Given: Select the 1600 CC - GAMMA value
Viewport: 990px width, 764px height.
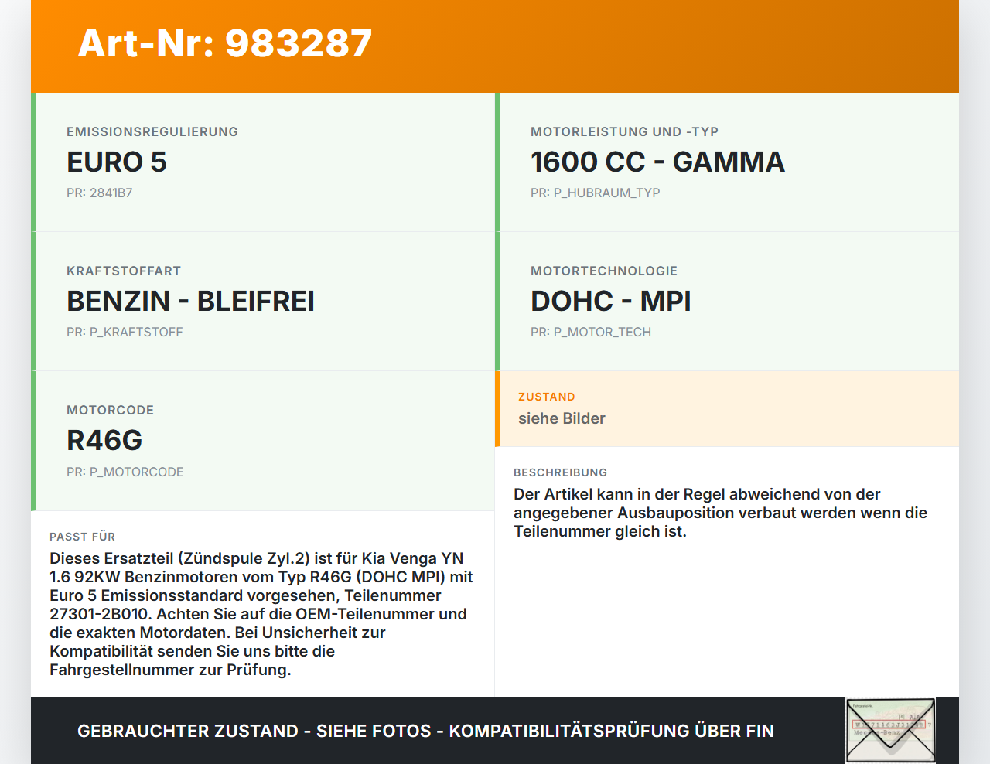Looking at the screenshot, I should pyautogui.click(x=657, y=162).
